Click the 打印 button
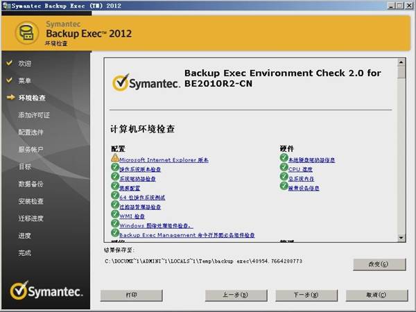 (131, 295)
